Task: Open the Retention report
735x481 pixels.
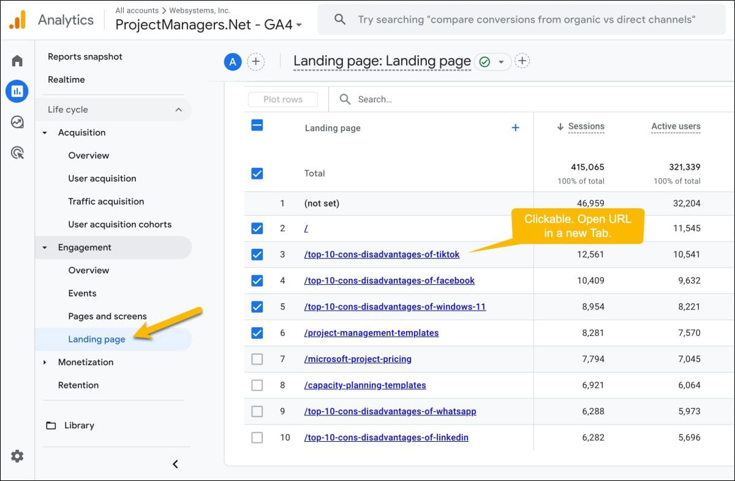Action: pos(78,385)
